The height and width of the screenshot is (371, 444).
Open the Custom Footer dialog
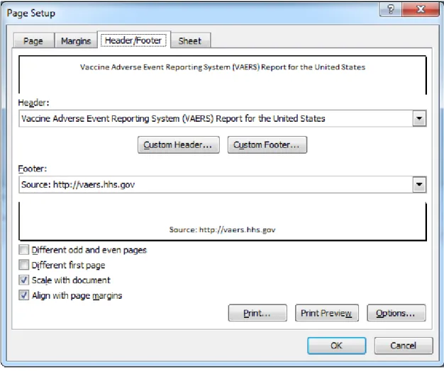tap(267, 144)
